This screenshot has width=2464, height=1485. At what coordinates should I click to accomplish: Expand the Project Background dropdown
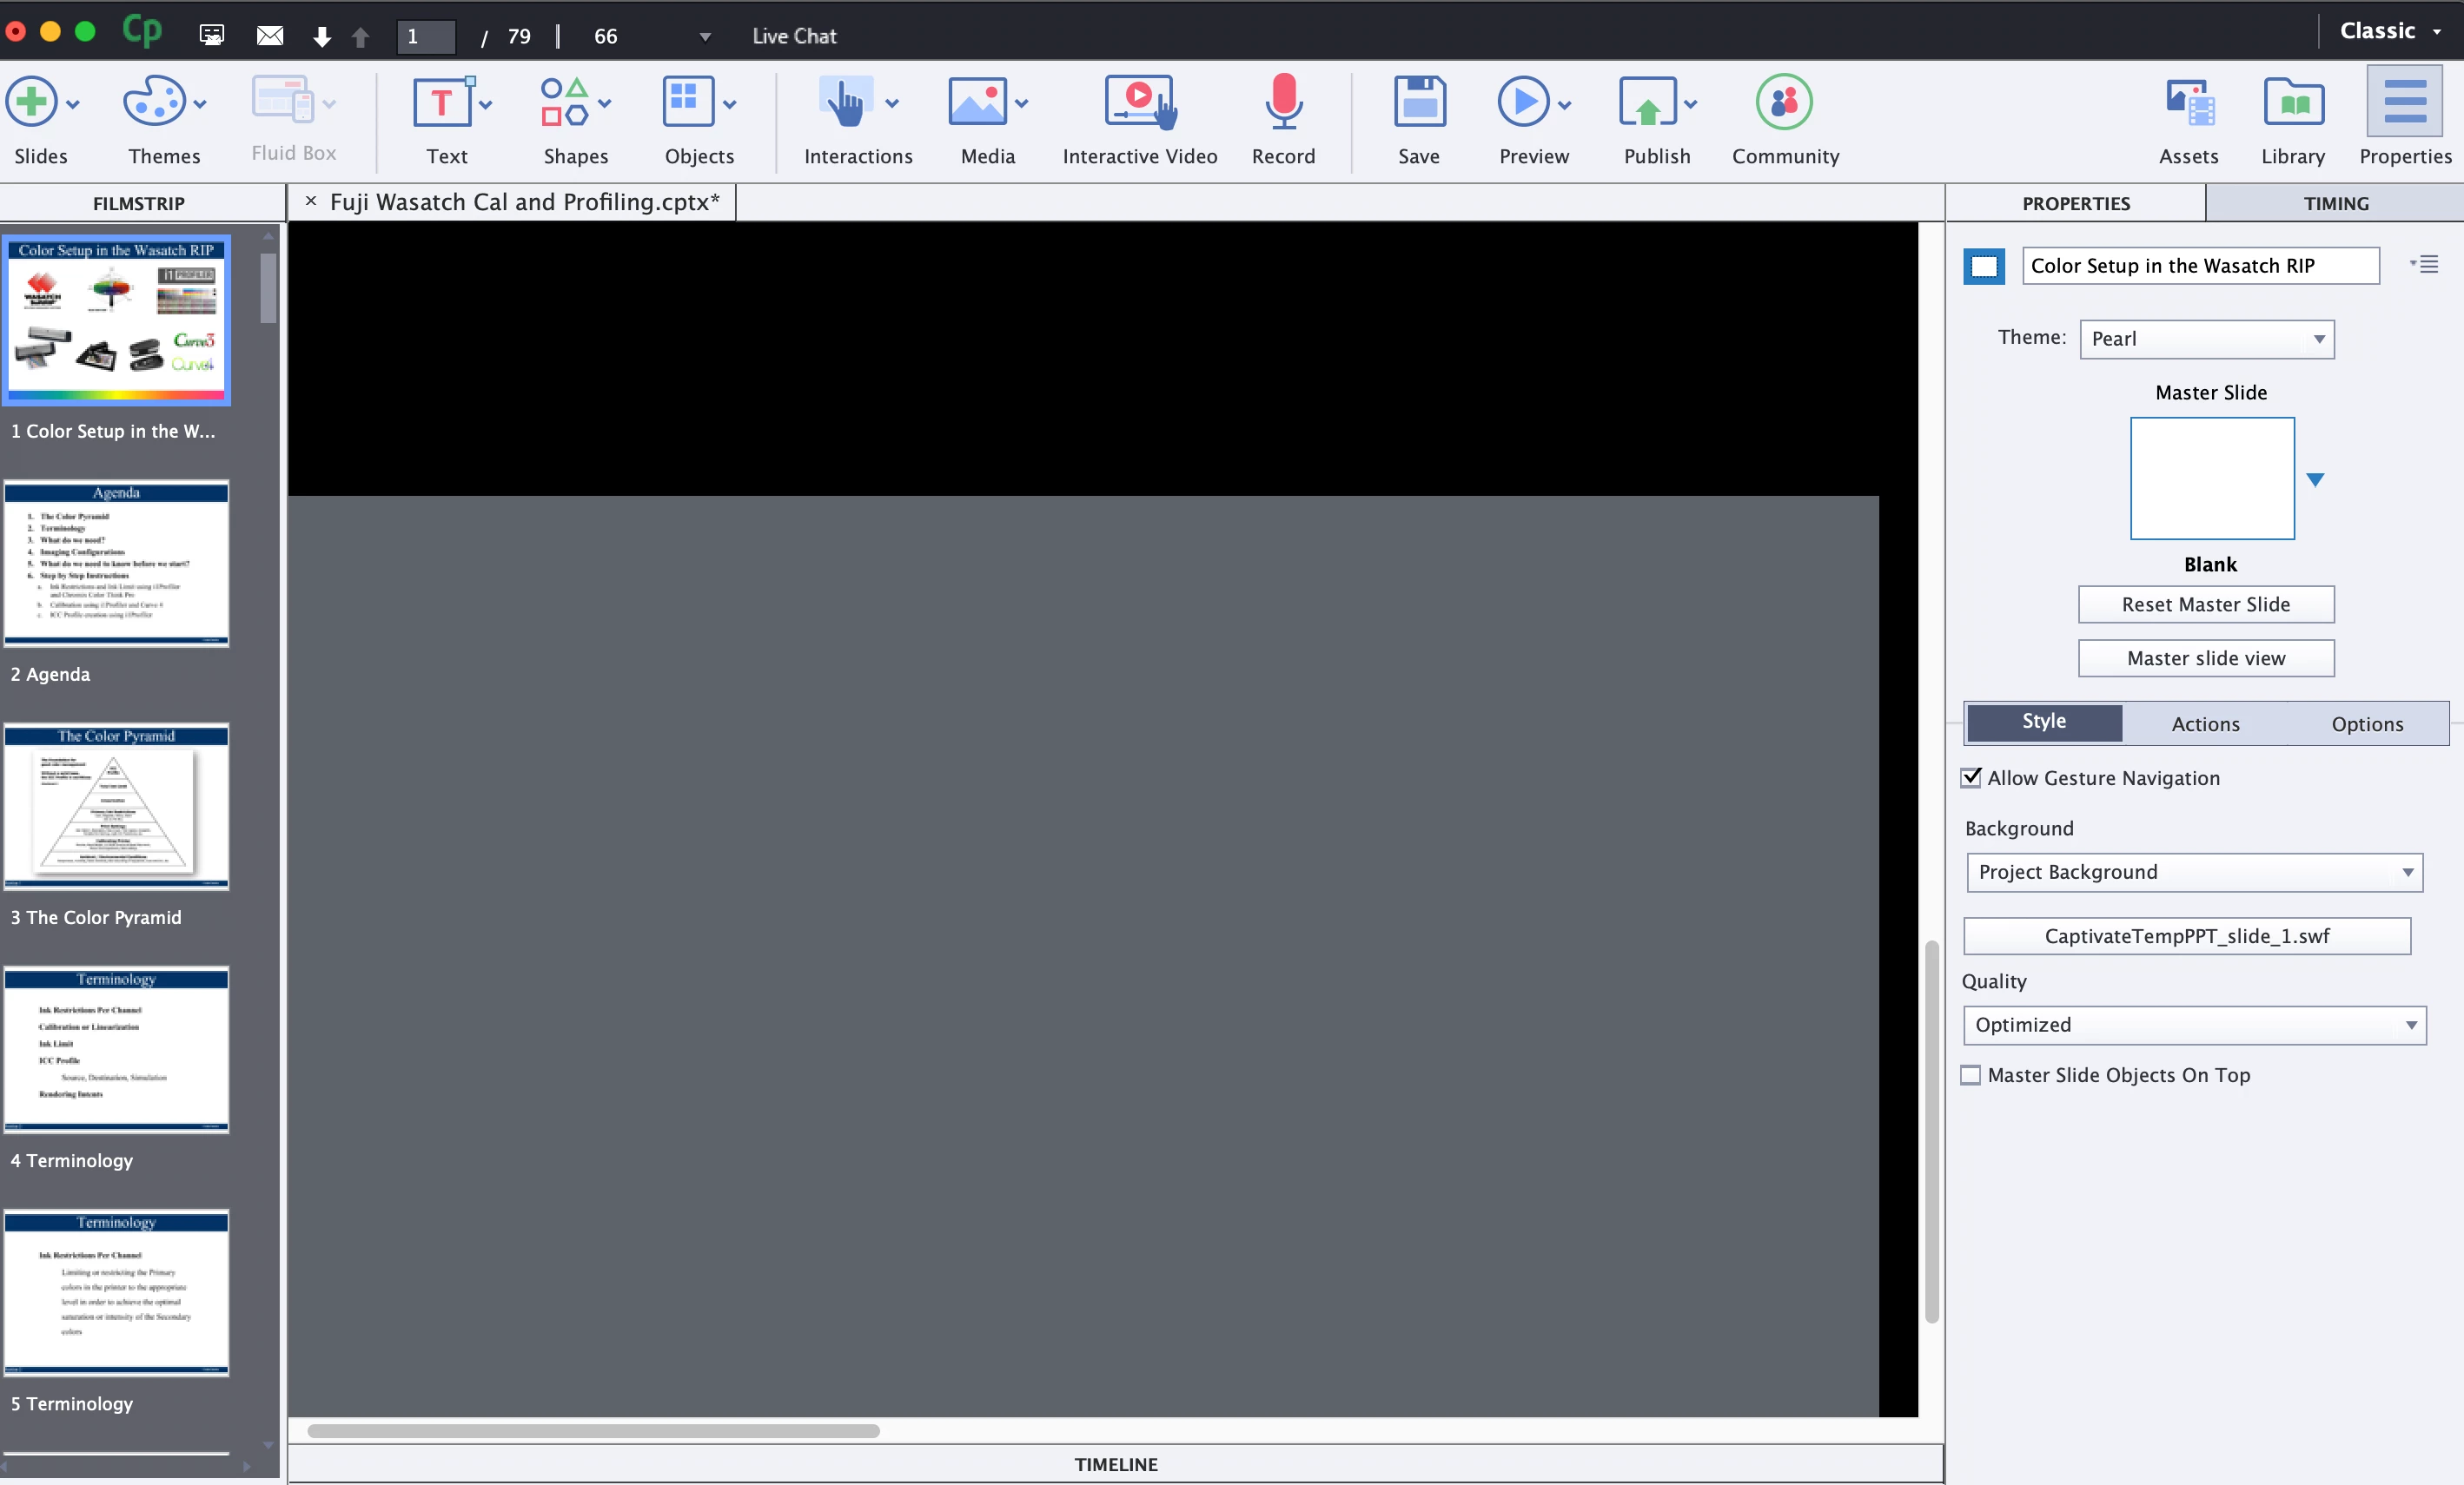pyautogui.click(x=2194, y=873)
